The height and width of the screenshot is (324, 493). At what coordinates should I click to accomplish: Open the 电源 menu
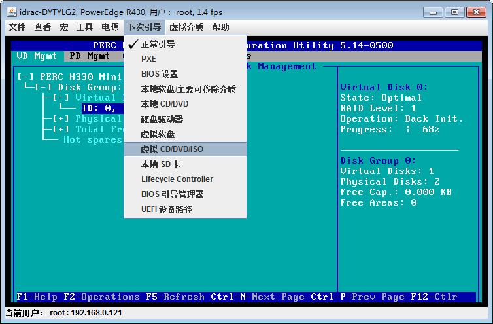[x=110, y=27]
